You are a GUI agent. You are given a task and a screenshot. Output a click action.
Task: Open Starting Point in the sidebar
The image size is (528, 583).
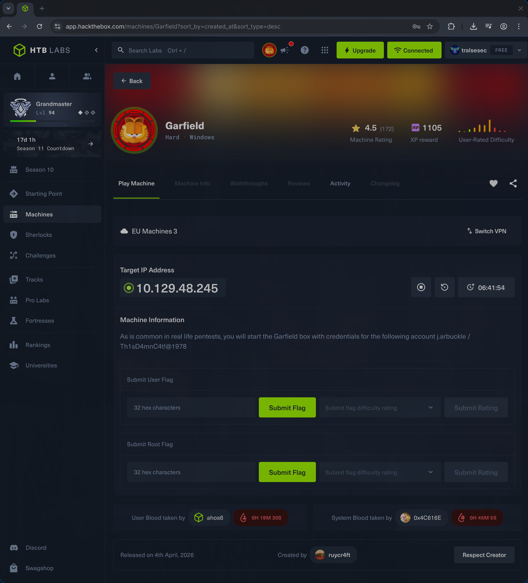(52, 194)
